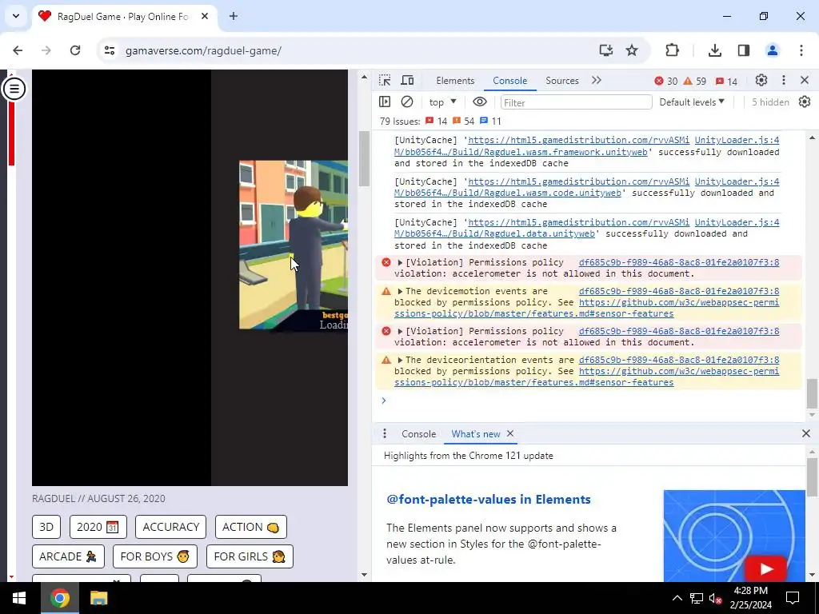819x614 pixels.
Task: Switch to the Console panel tab
Action: 509,81
